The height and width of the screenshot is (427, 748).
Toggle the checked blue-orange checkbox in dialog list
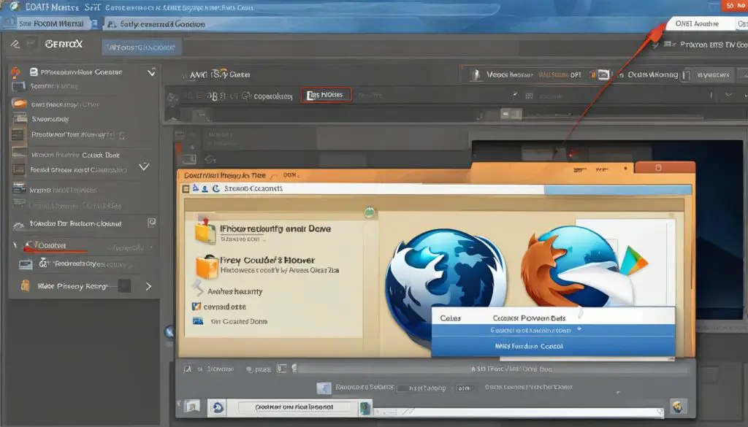click(x=196, y=307)
